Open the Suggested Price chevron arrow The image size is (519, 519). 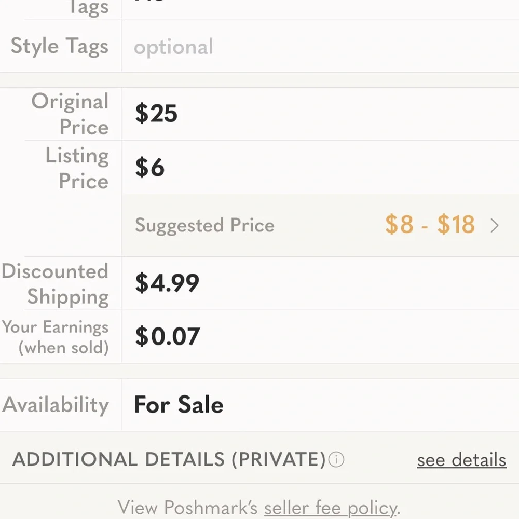click(x=495, y=226)
